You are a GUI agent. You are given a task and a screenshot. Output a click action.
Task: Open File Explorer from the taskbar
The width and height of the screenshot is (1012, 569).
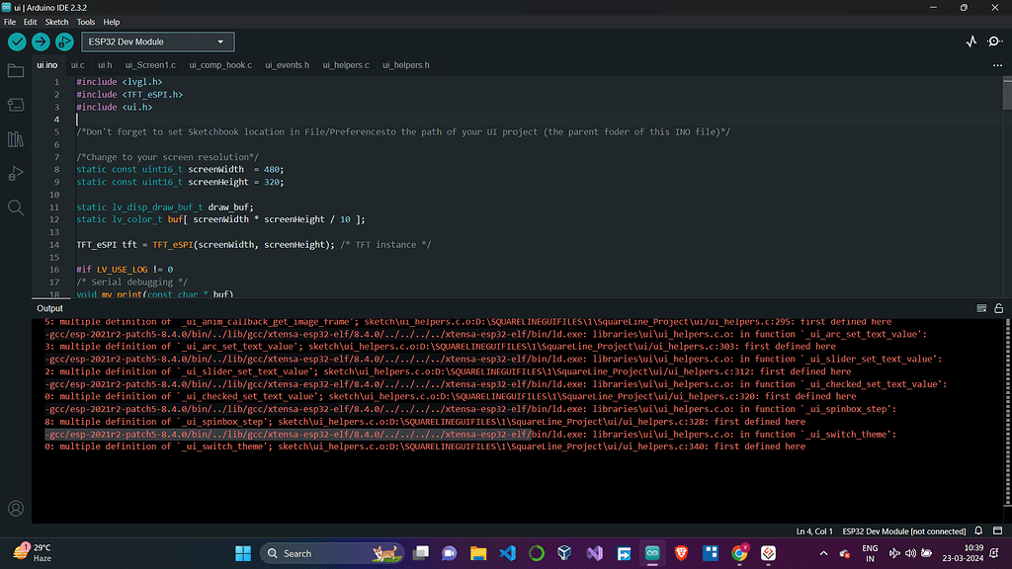[478, 553]
